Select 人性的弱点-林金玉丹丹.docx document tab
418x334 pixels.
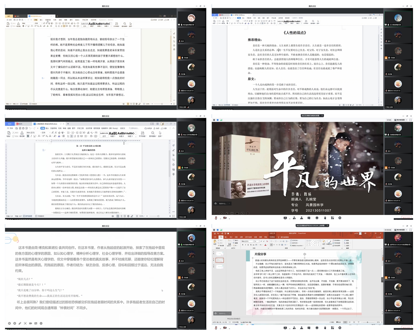coord(46,124)
